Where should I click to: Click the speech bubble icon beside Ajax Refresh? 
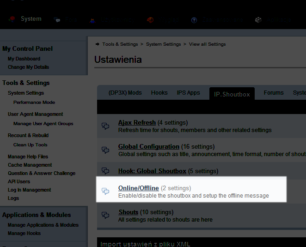tap(105, 126)
